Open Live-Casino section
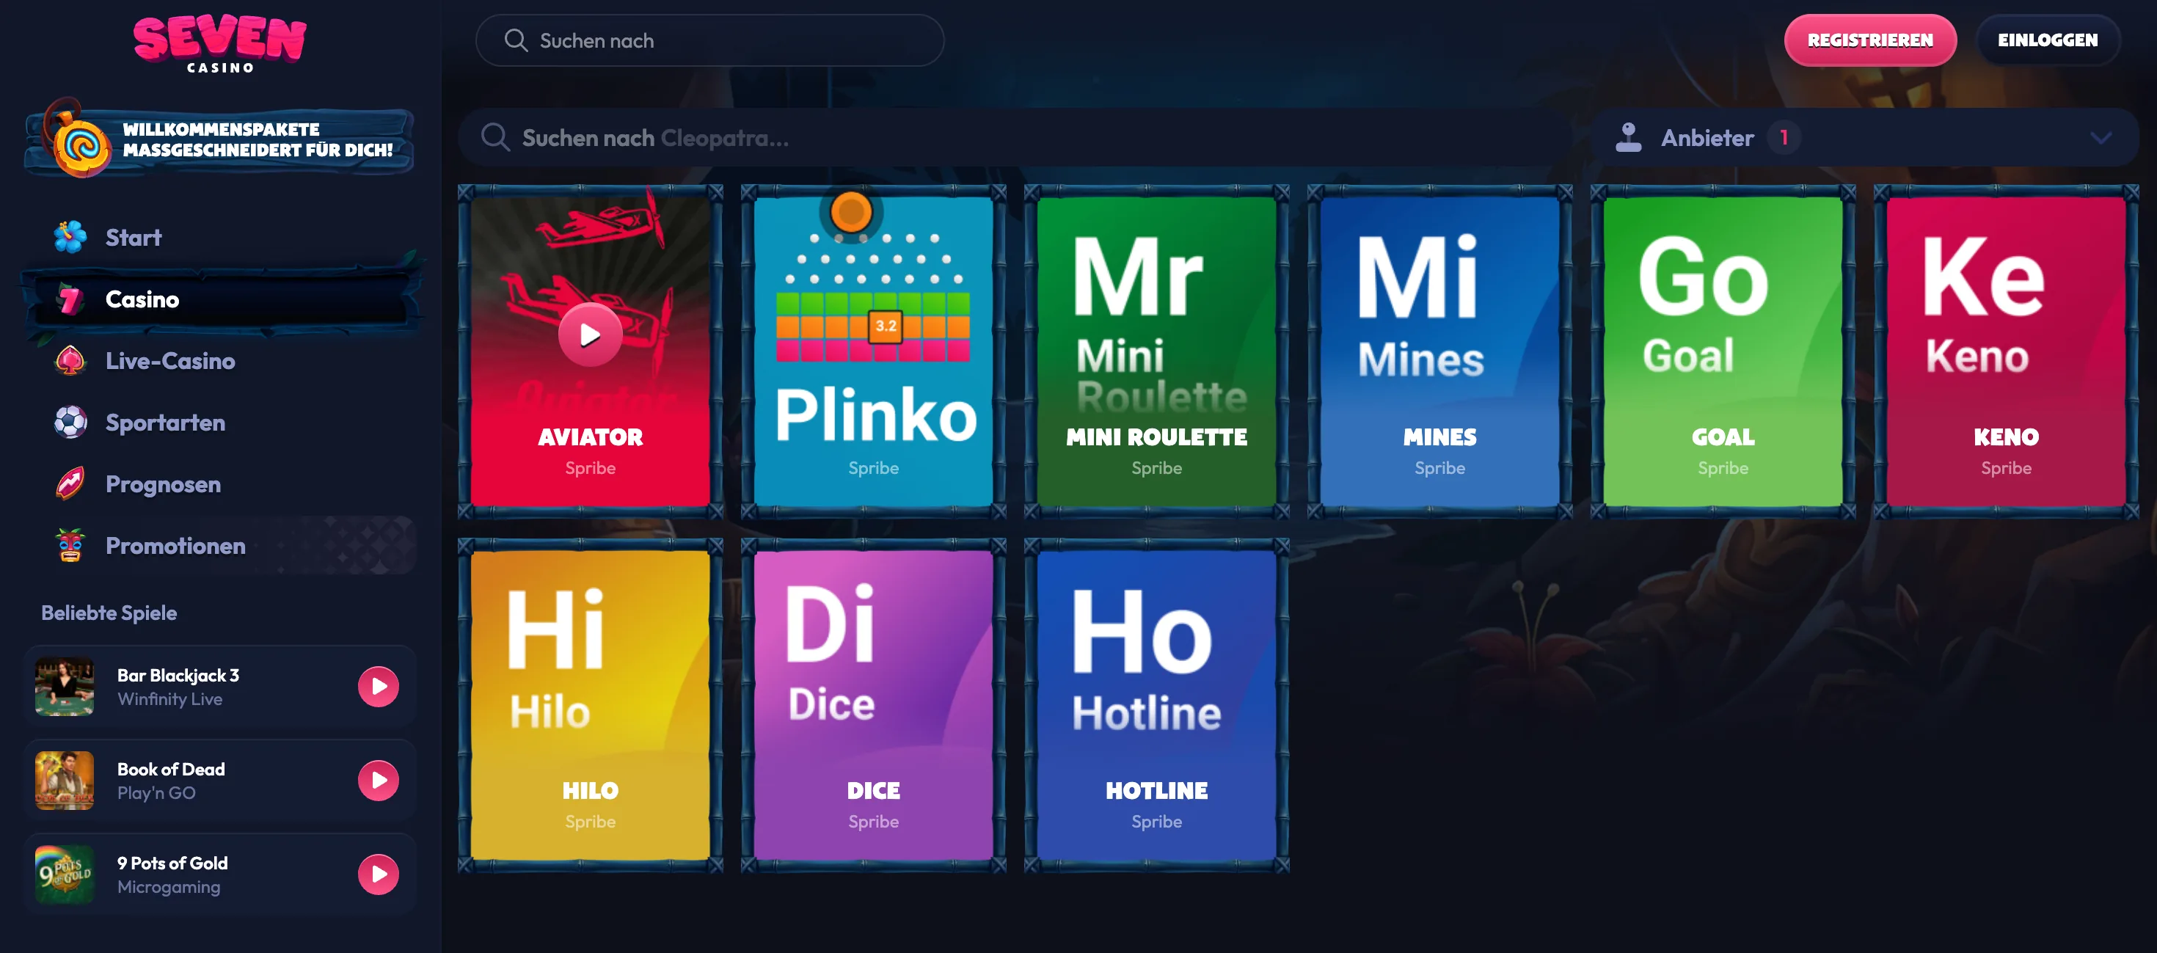2157x953 pixels. tap(219, 361)
